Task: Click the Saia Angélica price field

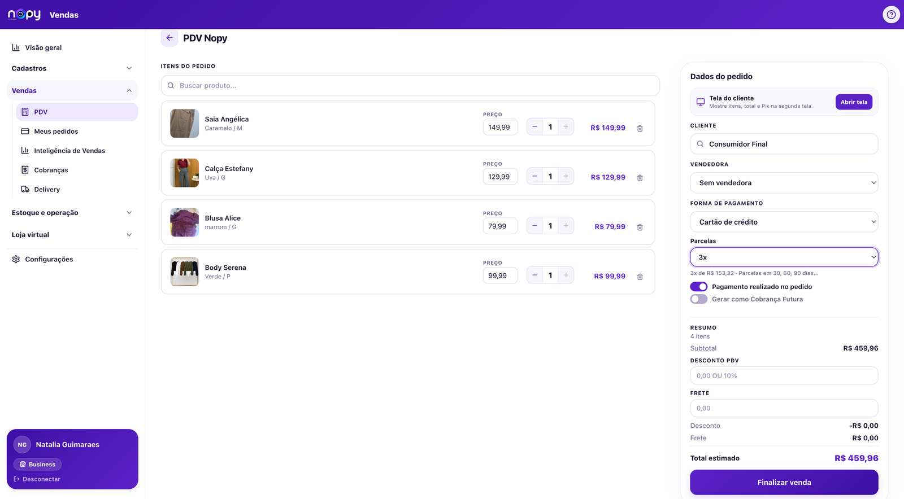Action: [500, 127]
